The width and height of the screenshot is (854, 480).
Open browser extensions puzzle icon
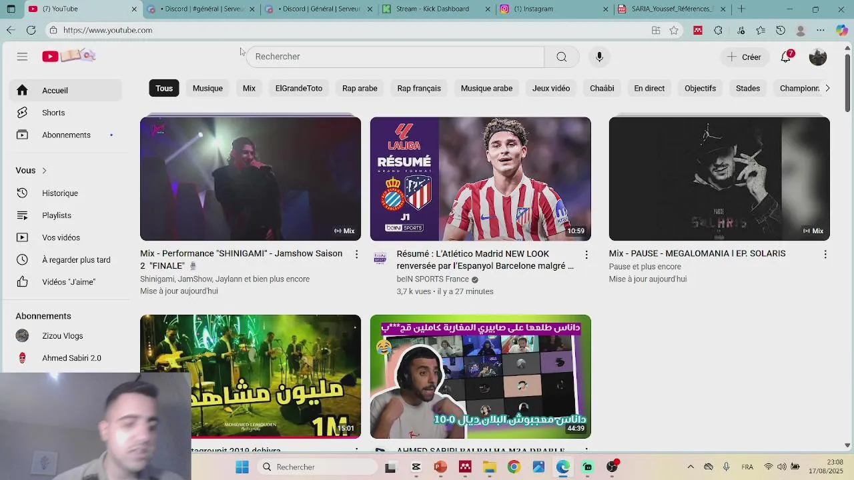click(718, 30)
